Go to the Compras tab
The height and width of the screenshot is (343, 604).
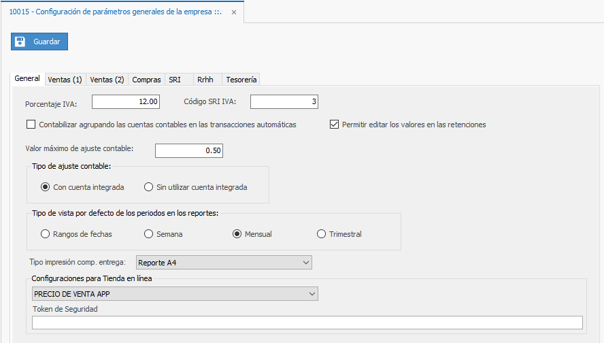(146, 80)
